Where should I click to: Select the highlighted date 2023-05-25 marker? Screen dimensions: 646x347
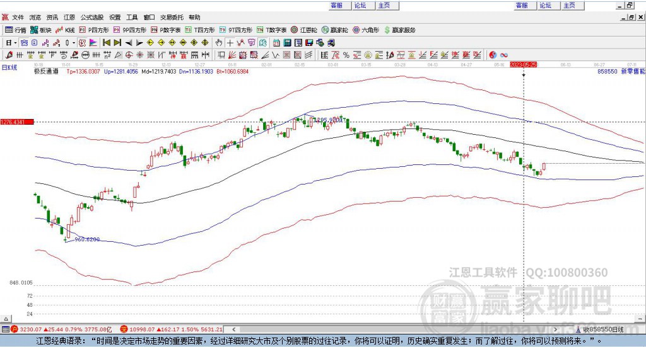523,65
